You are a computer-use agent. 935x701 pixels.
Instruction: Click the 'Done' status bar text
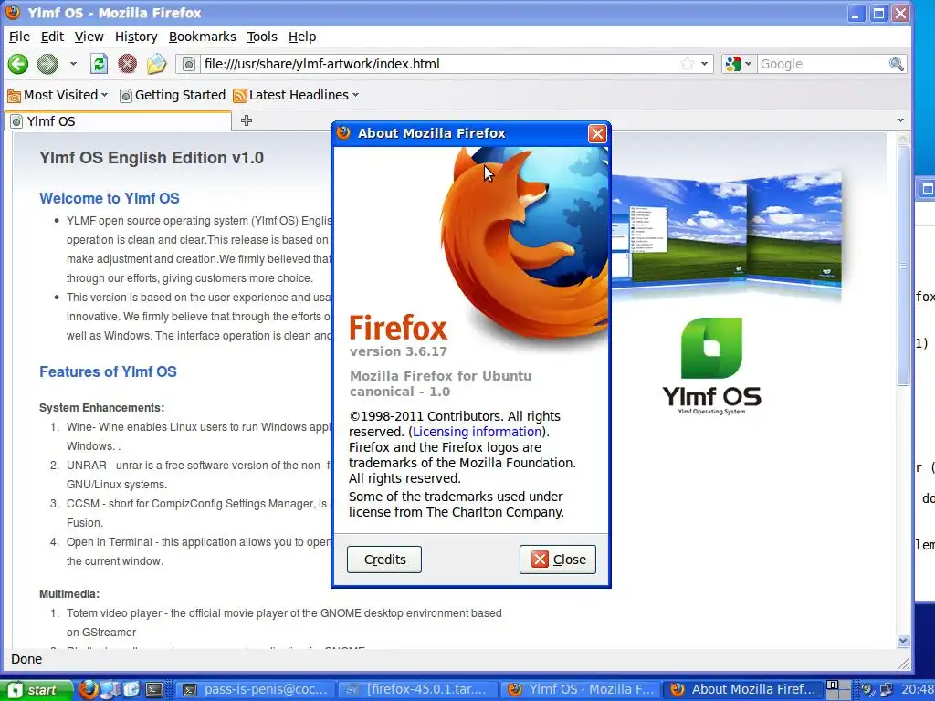(x=26, y=659)
